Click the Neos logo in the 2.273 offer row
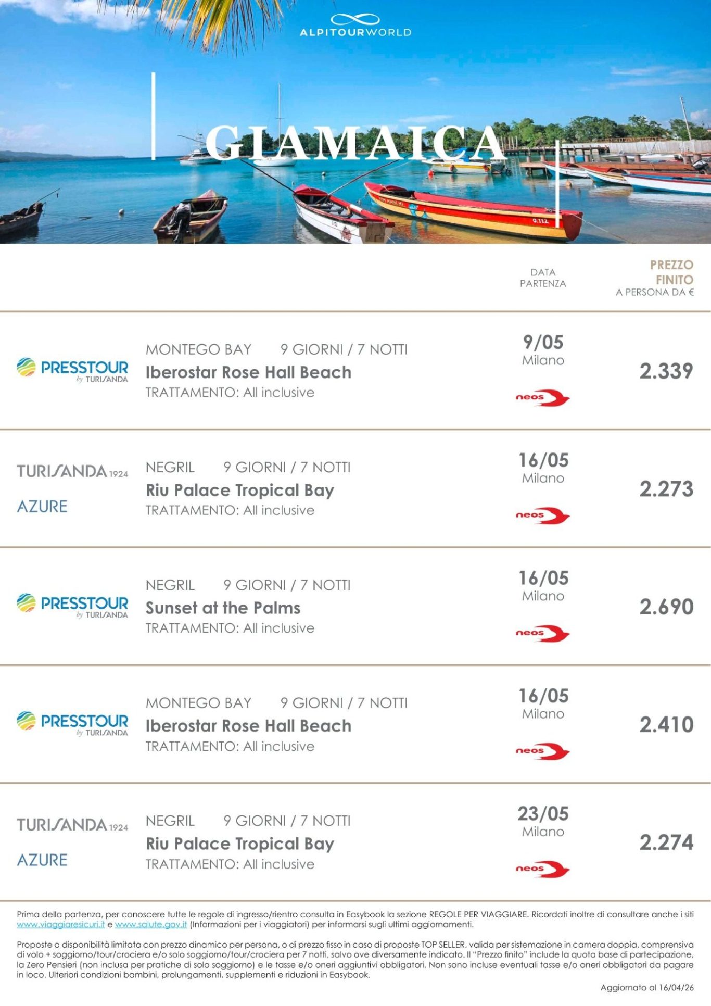The image size is (711, 1006). tap(542, 516)
